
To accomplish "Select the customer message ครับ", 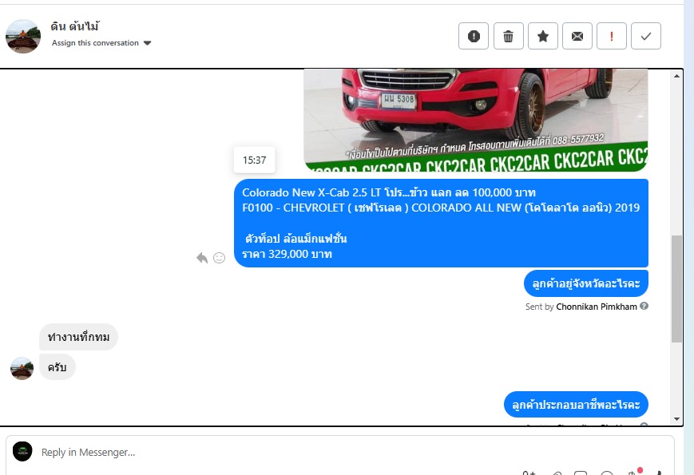I will coord(57,367).
